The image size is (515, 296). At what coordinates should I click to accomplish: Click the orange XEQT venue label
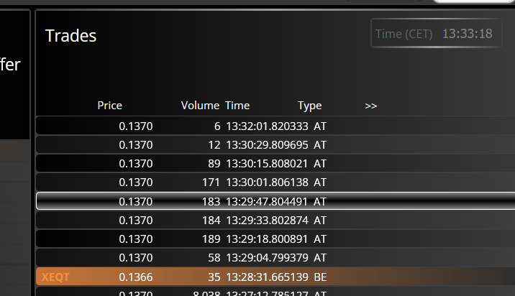coord(56,276)
